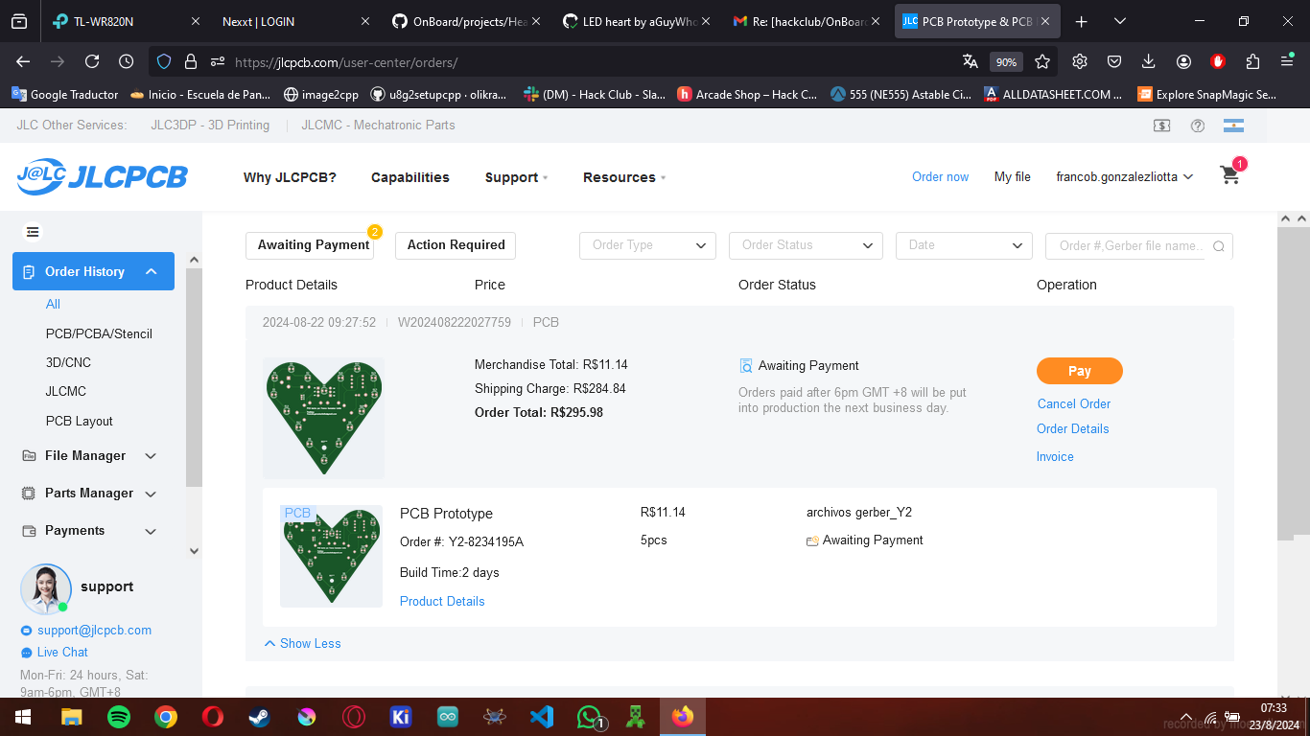This screenshot has width=1310, height=736.
Task: Reload the page with the refresh button
Action: (92, 61)
